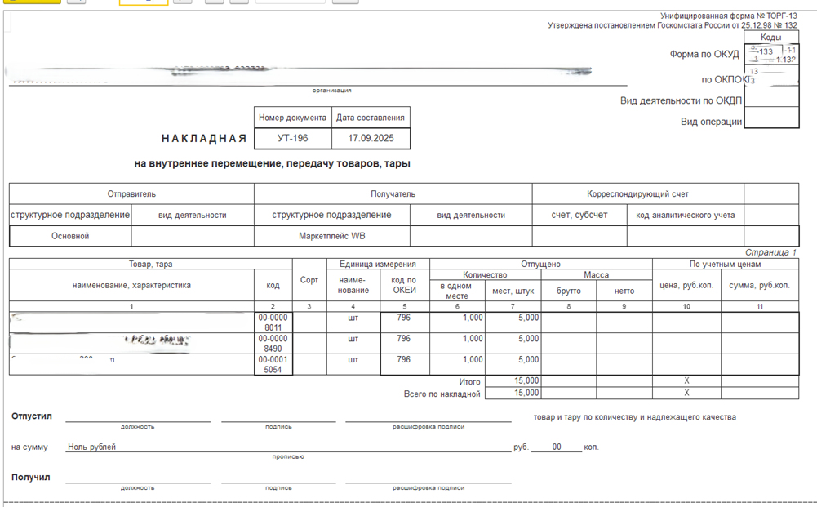Select the date cell 17.09.2025
The height and width of the screenshot is (507, 817).
point(371,139)
